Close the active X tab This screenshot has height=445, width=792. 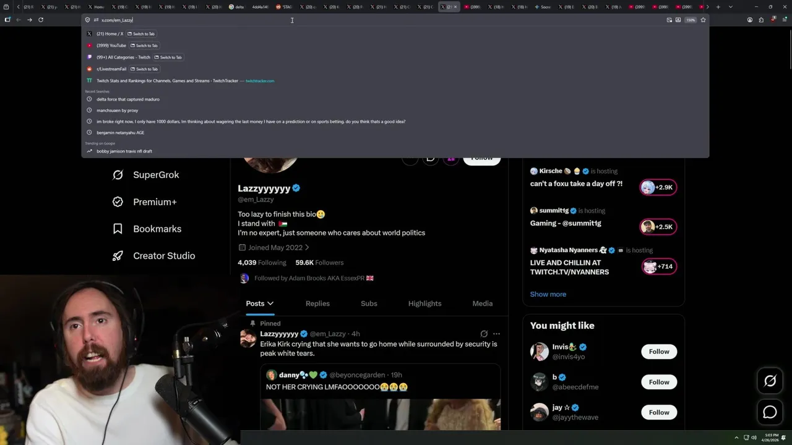pyautogui.click(x=455, y=7)
